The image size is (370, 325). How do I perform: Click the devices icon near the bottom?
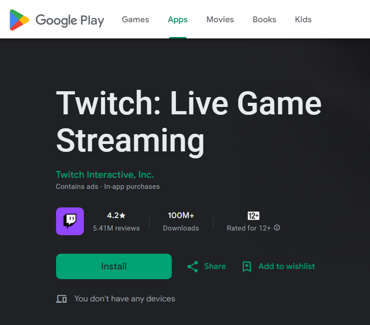tap(62, 299)
